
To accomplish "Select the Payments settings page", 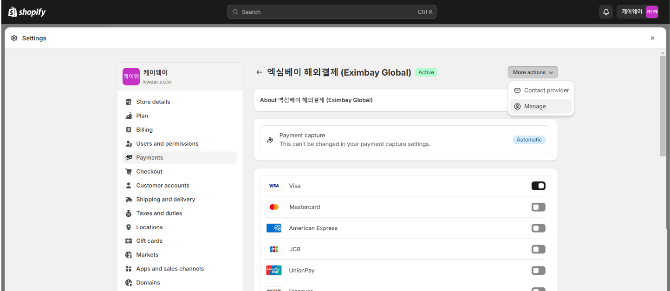I will point(180,158).
